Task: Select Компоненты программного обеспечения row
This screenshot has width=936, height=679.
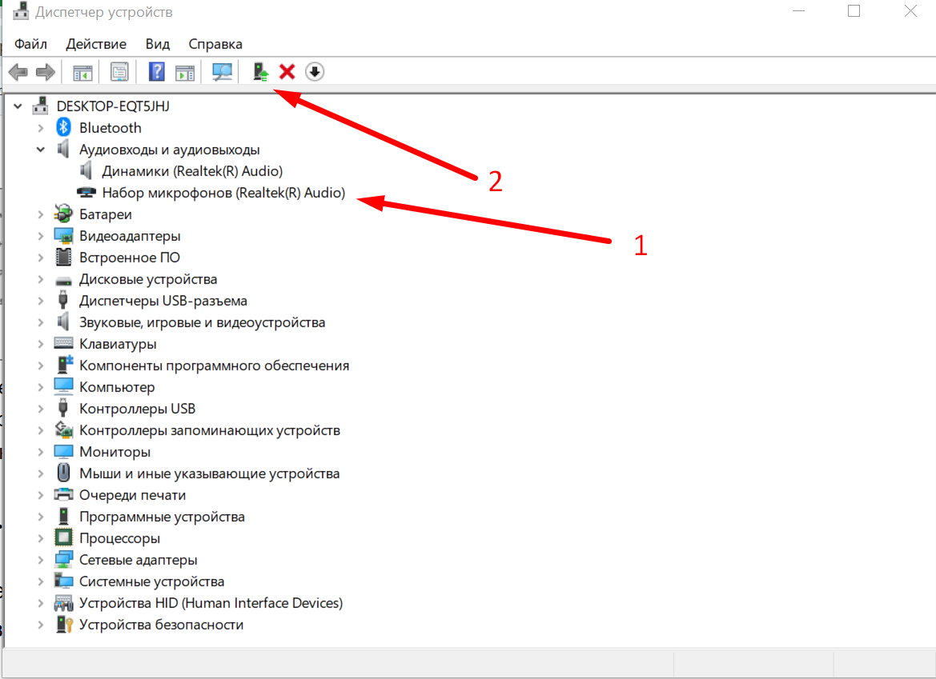Action: pos(215,365)
